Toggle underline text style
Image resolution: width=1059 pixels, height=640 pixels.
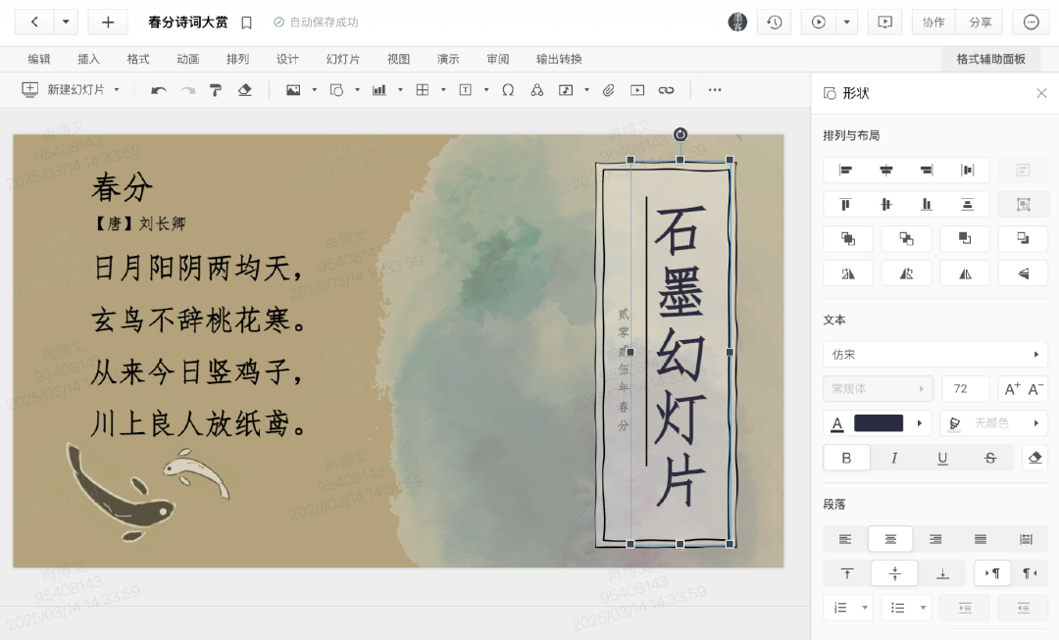point(942,458)
